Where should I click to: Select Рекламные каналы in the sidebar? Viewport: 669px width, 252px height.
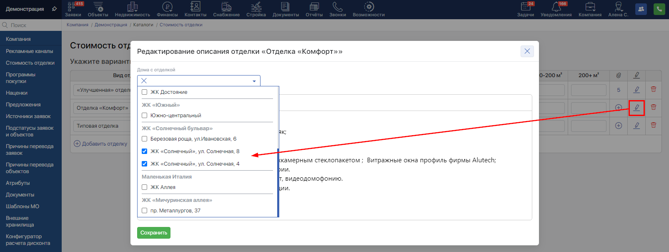(x=29, y=51)
